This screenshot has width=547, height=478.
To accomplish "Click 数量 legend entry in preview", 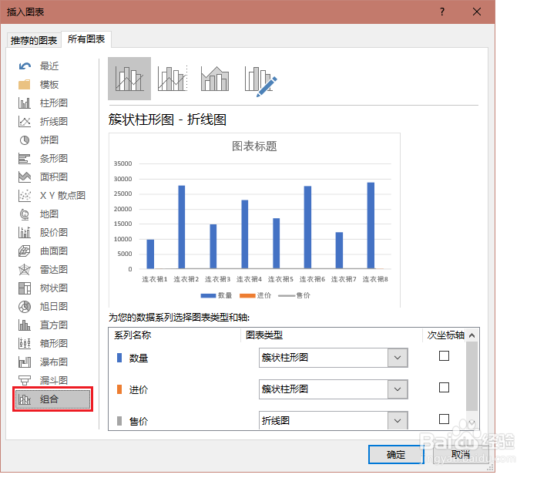I will [x=216, y=295].
